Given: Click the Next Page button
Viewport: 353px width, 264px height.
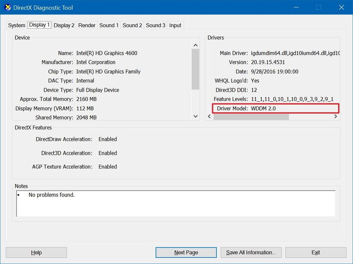Looking at the screenshot, I should 186,252.
